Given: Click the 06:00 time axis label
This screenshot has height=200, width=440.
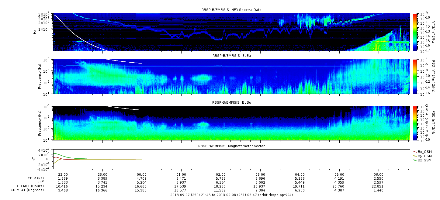Looking at the screenshot, I should point(379,174).
